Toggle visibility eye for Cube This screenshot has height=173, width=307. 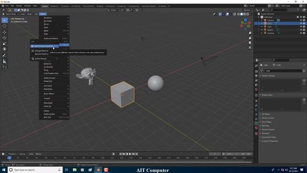pos(301,24)
